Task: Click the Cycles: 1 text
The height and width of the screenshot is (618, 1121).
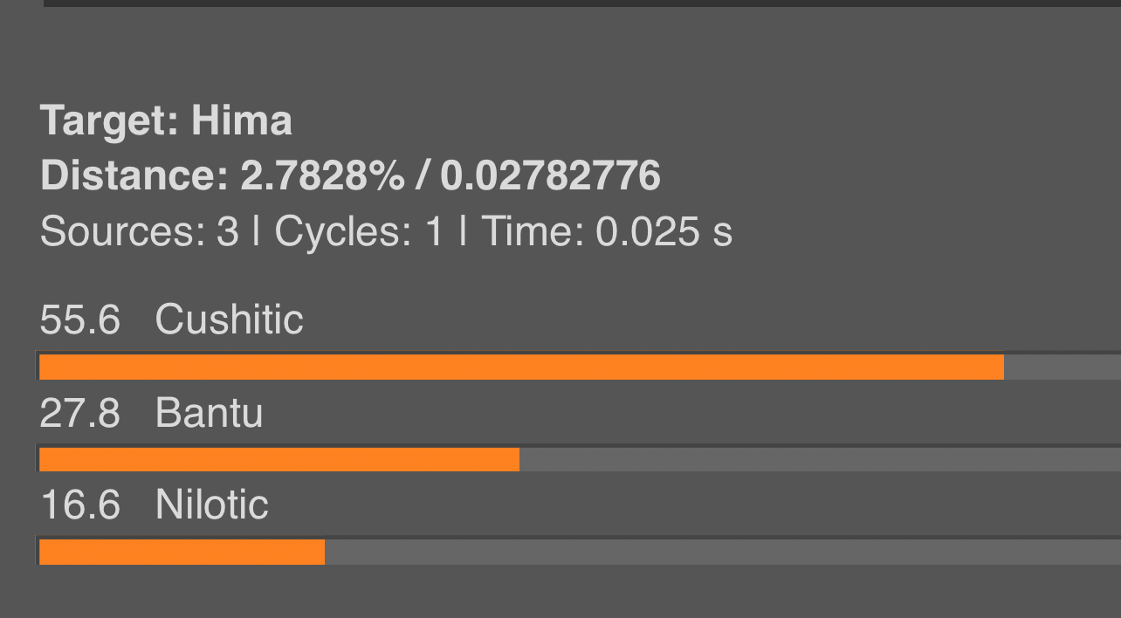Action: 359,232
